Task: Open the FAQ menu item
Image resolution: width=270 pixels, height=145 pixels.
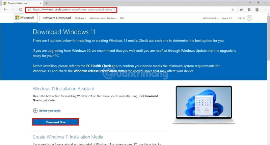Action: tap(122, 18)
